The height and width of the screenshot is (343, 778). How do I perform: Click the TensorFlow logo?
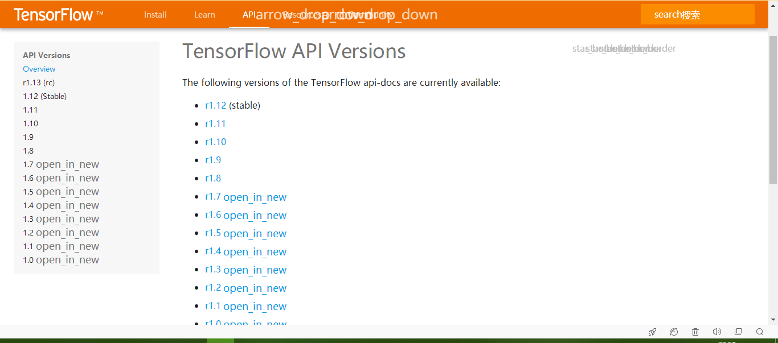pyautogui.click(x=58, y=15)
